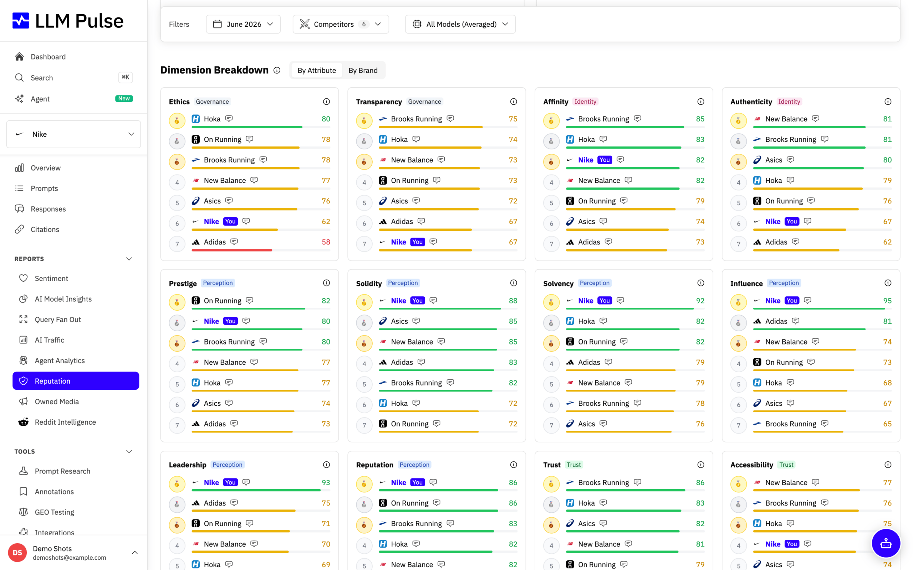Screen dimensions: 913x570
Task: Show info for the Transparency card
Action: [514, 102]
